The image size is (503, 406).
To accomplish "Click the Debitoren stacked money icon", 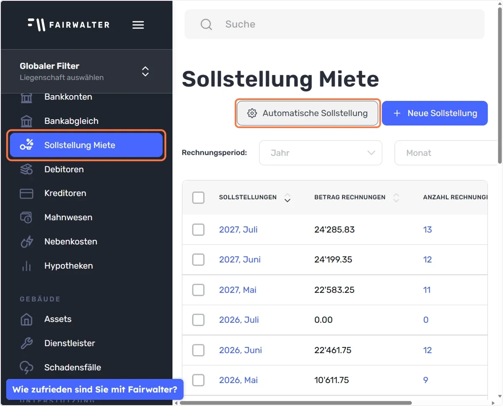I will pos(26,170).
